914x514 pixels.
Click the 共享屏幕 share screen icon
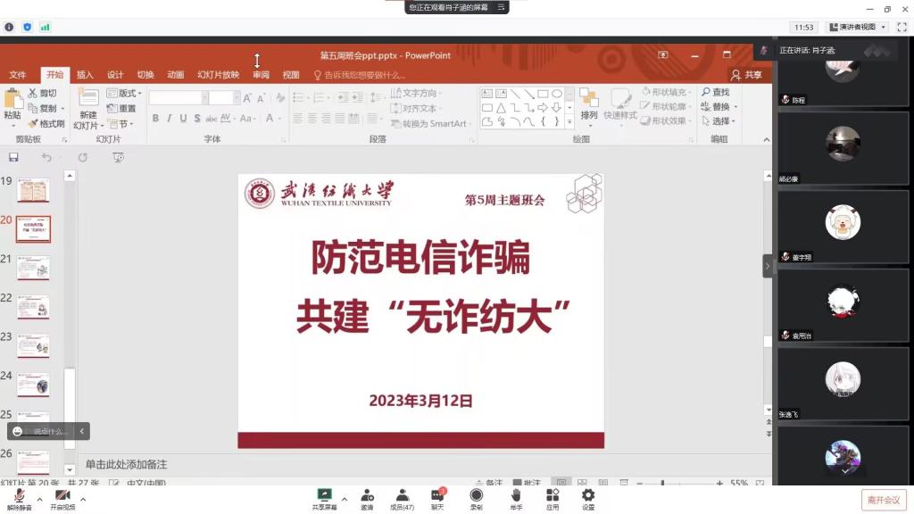tap(324, 499)
